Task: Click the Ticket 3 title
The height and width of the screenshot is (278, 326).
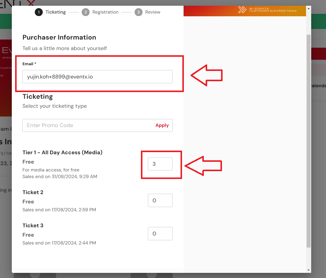Action: [x=33, y=225]
